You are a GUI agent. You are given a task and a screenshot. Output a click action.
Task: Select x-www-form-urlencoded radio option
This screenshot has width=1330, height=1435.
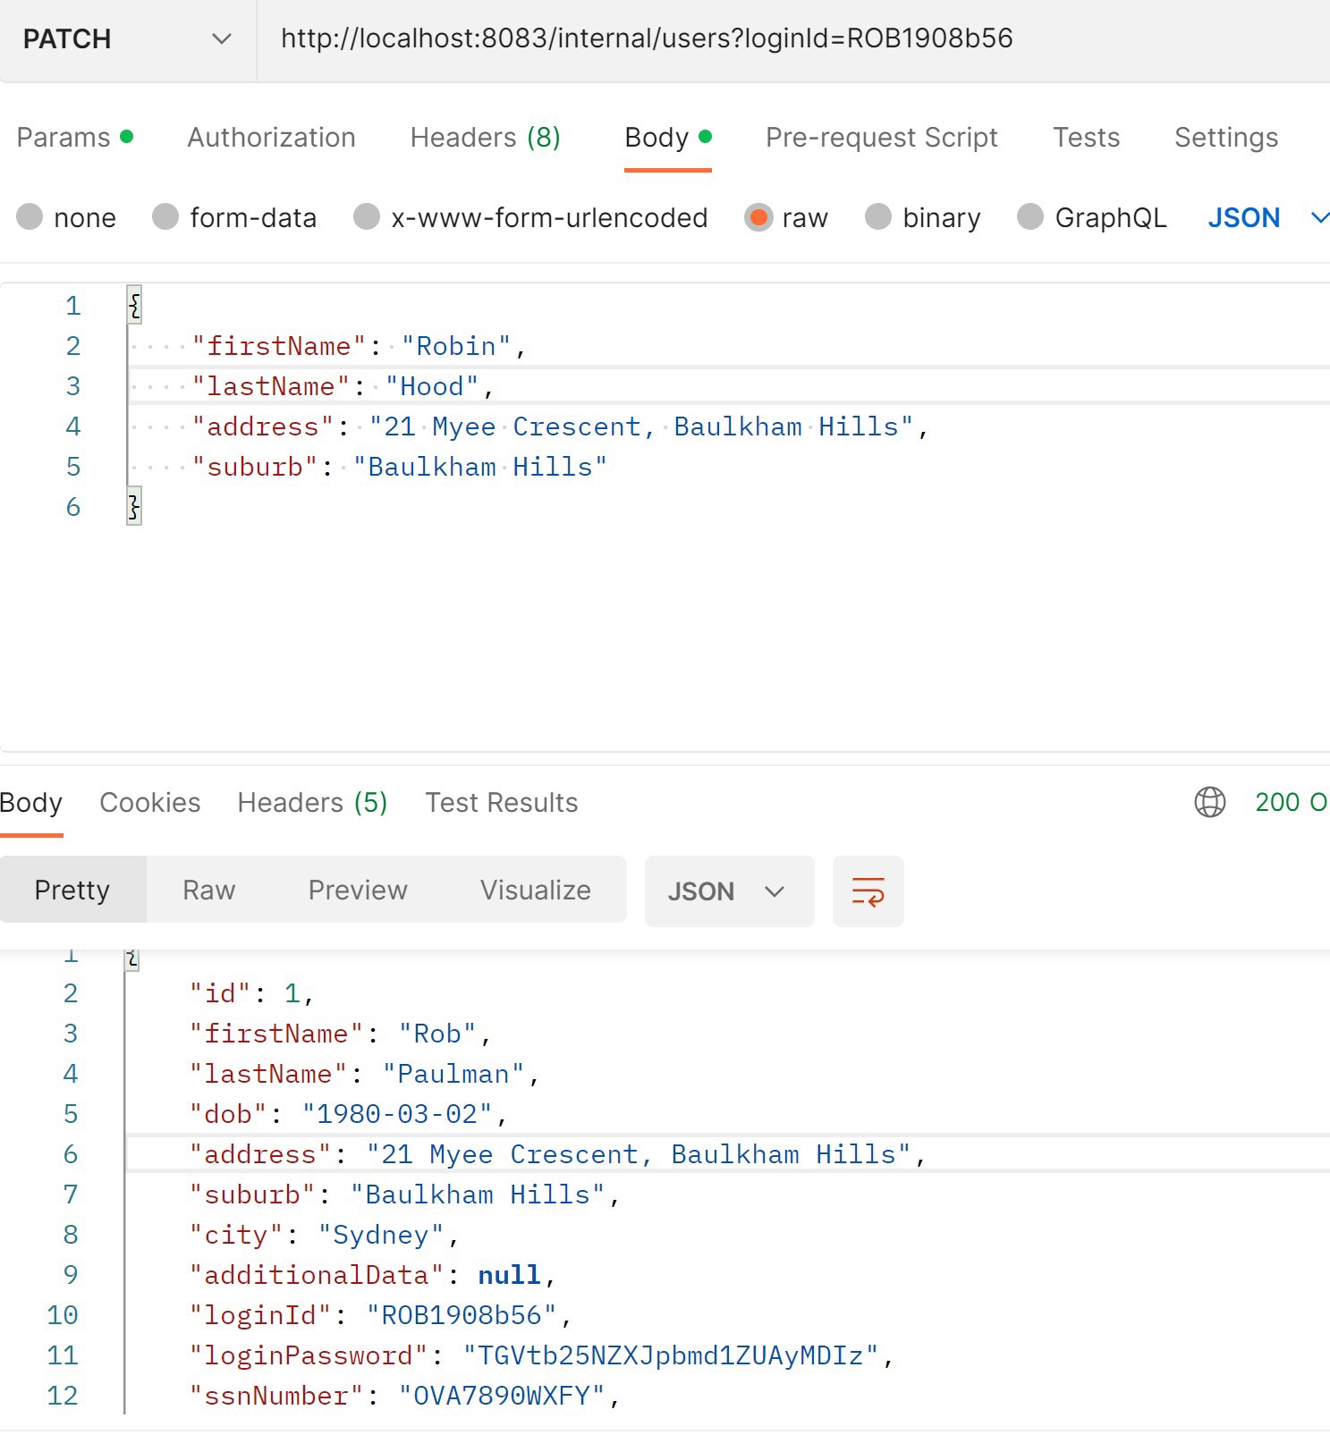[x=367, y=216]
